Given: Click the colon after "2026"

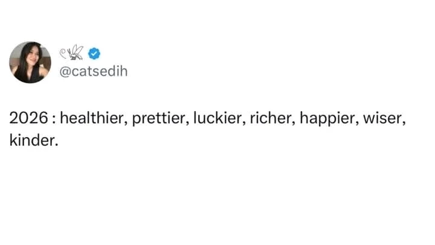Looking at the screenshot, I should (52, 120).
